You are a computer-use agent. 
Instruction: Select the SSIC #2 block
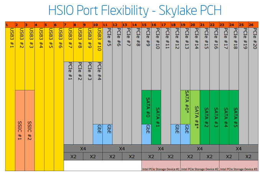[x=30, y=131]
